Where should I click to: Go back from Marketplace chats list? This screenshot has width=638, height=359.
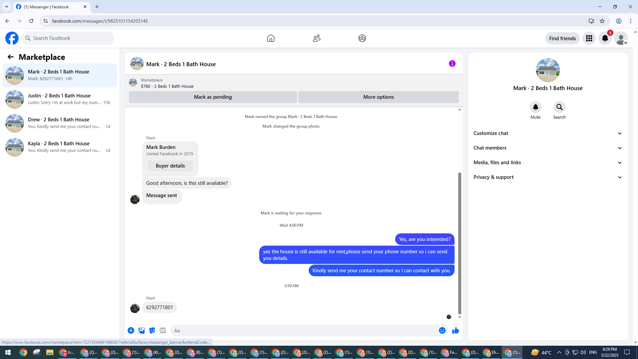click(11, 57)
